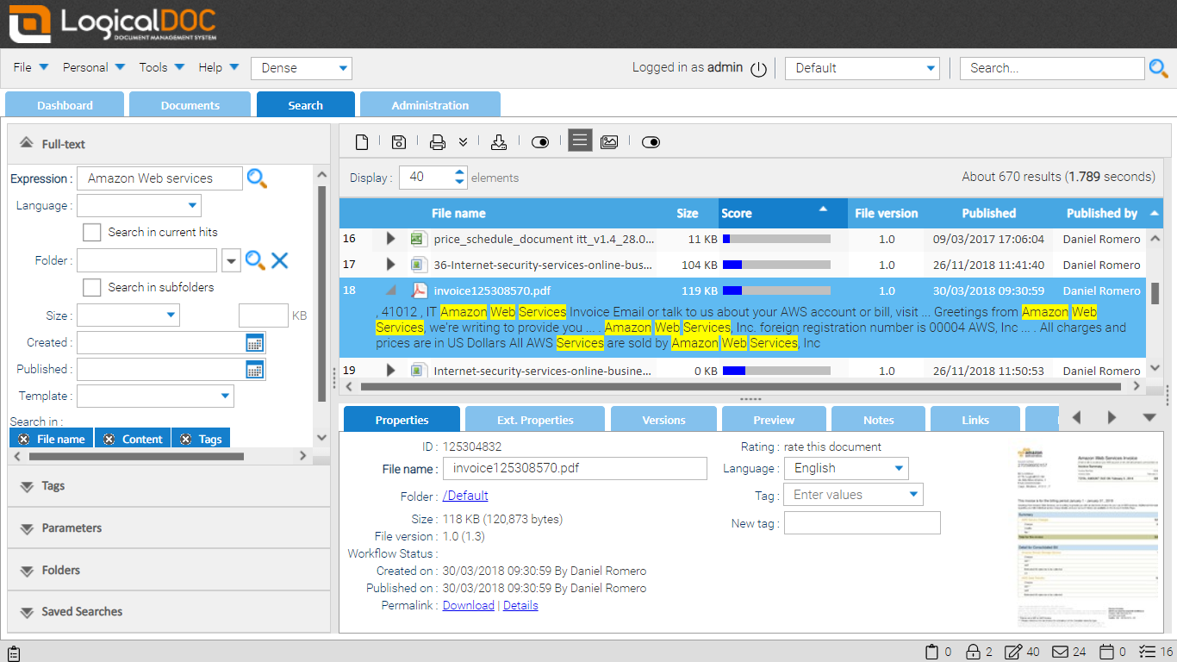1177x662 pixels.
Task: Switch to the Documents tab
Action: point(190,103)
